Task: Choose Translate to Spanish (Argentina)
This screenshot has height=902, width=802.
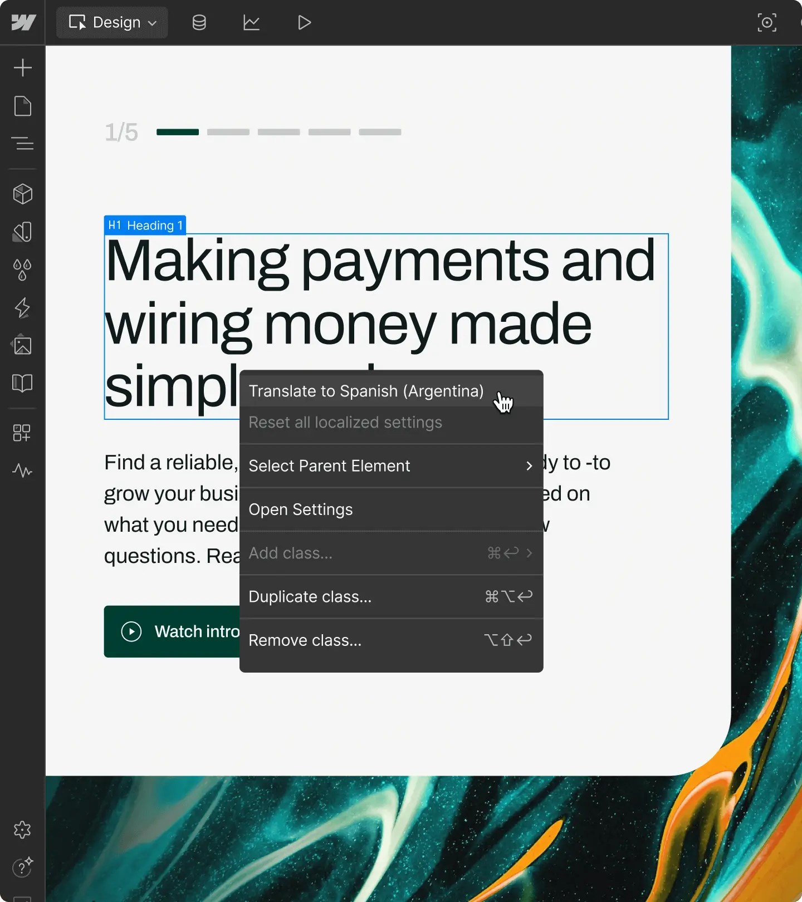Action: 366,391
